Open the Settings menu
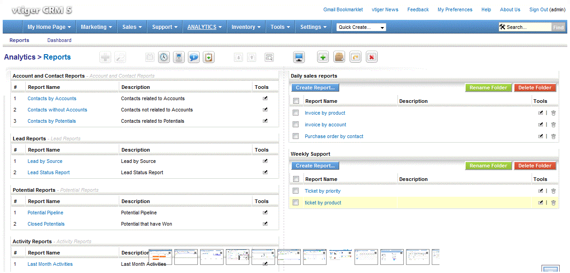Viewport: 570px width, 273px height. click(x=313, y=27)
